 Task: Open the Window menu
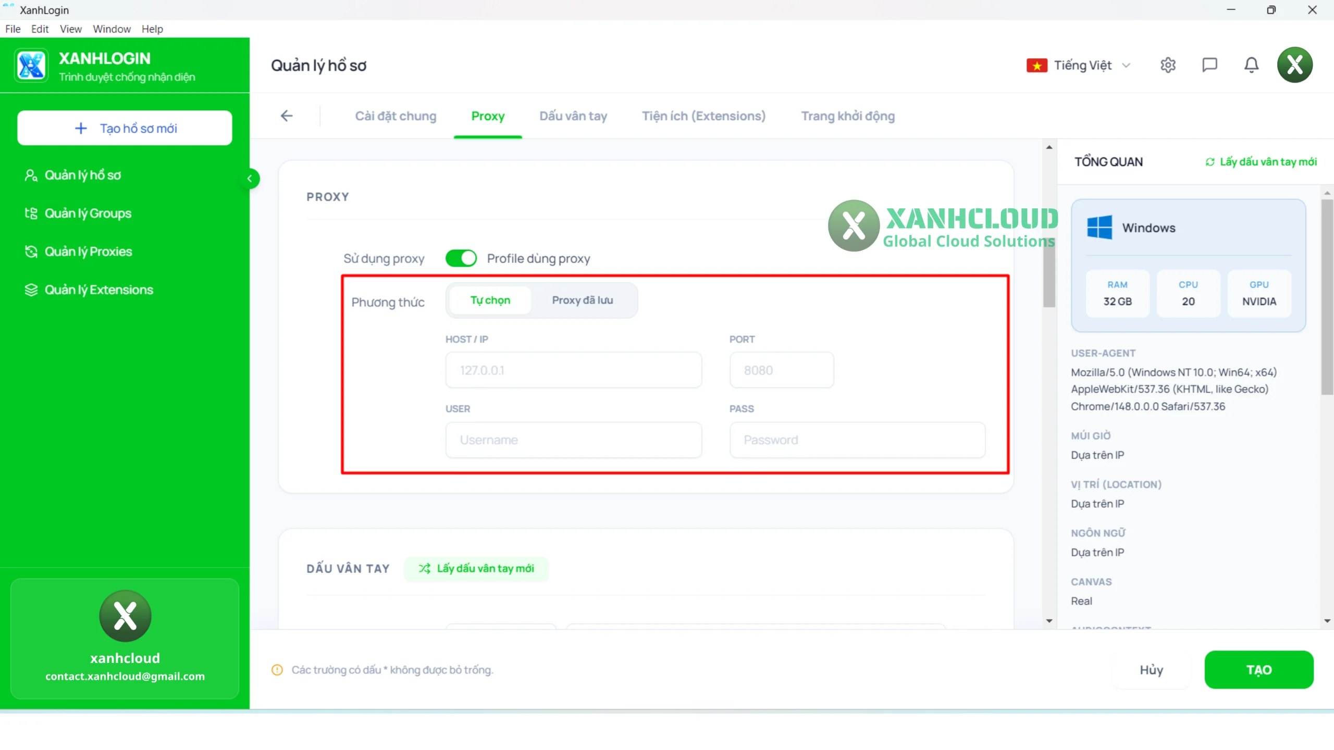click(112, 29)
